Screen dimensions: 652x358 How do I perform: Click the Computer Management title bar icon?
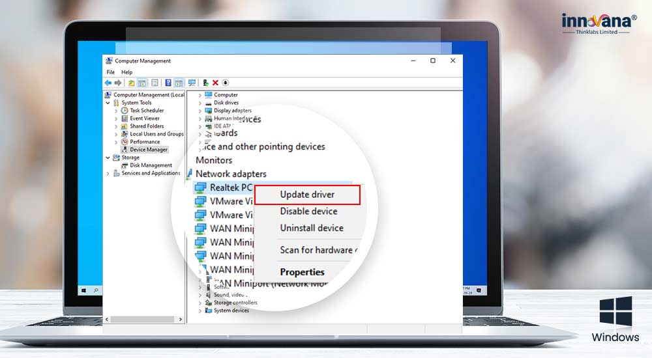coord(109,61)
